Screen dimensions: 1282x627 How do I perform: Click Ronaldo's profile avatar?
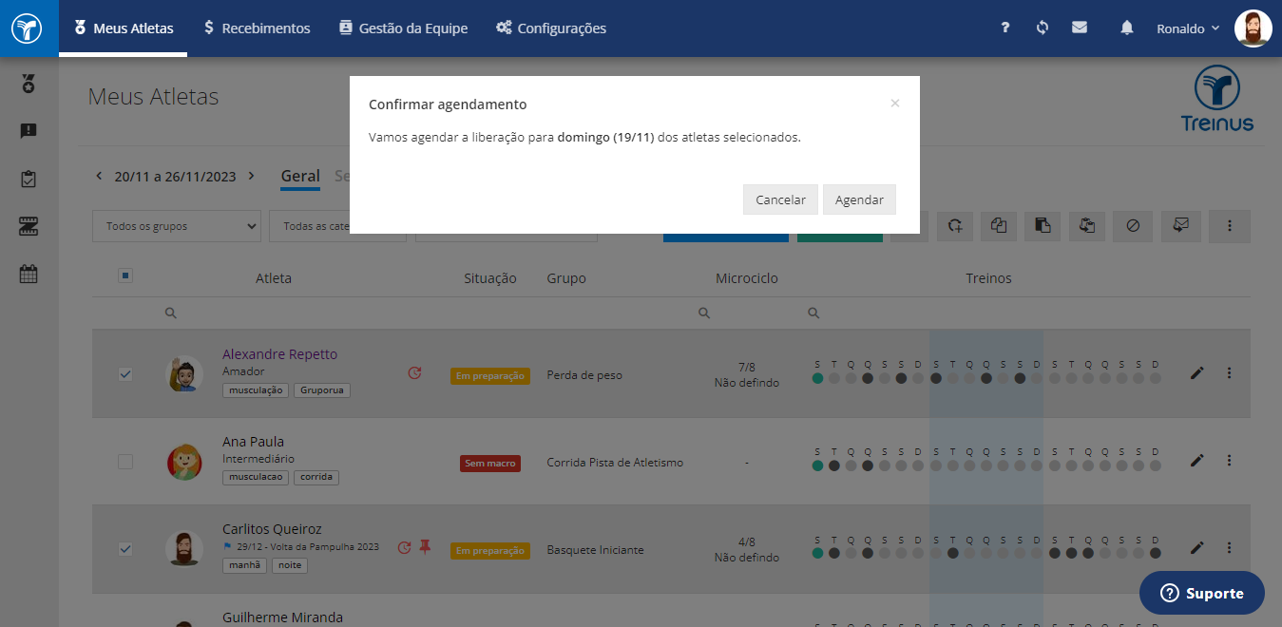[1253, 28]
